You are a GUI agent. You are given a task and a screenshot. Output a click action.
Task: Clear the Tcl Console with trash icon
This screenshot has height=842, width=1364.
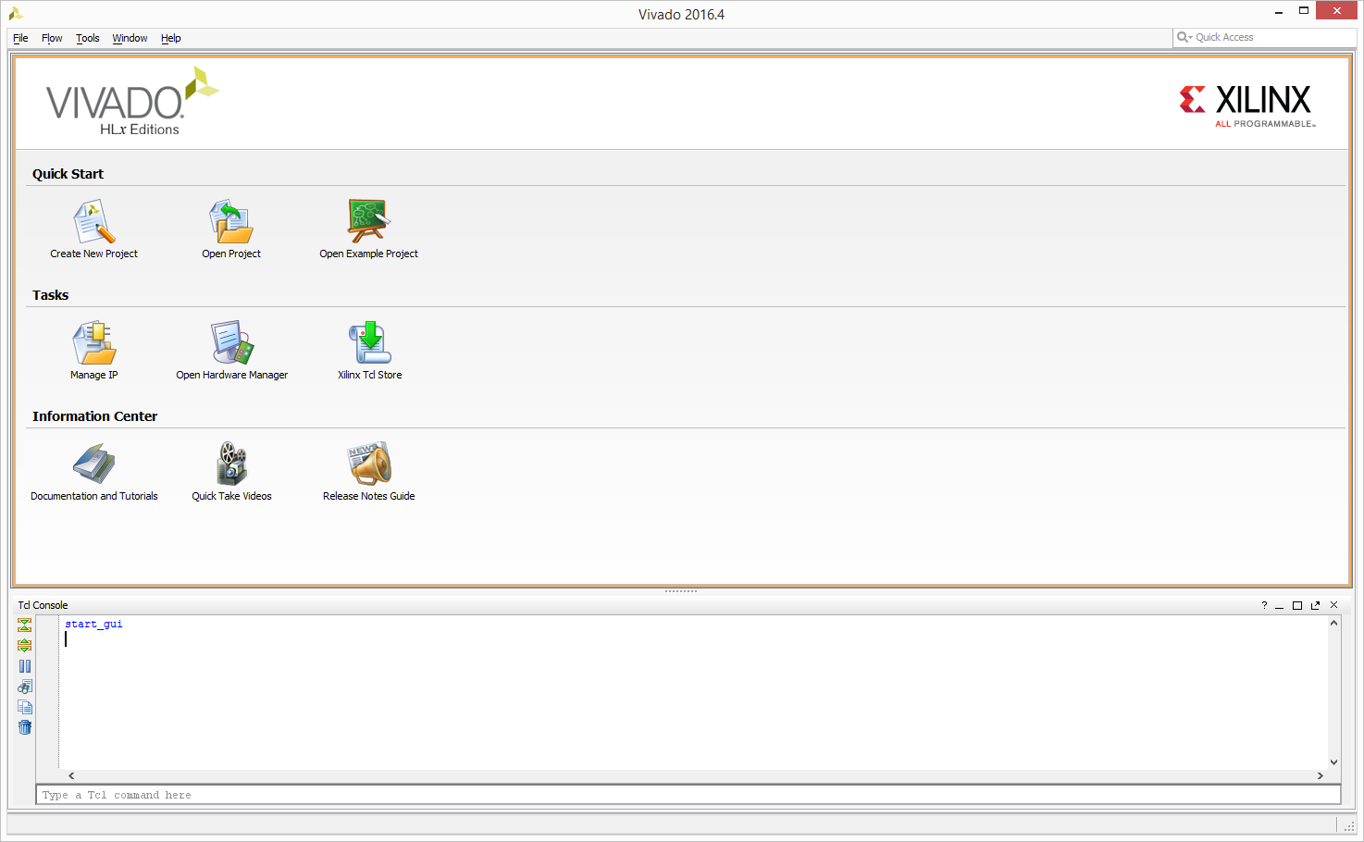25,727
